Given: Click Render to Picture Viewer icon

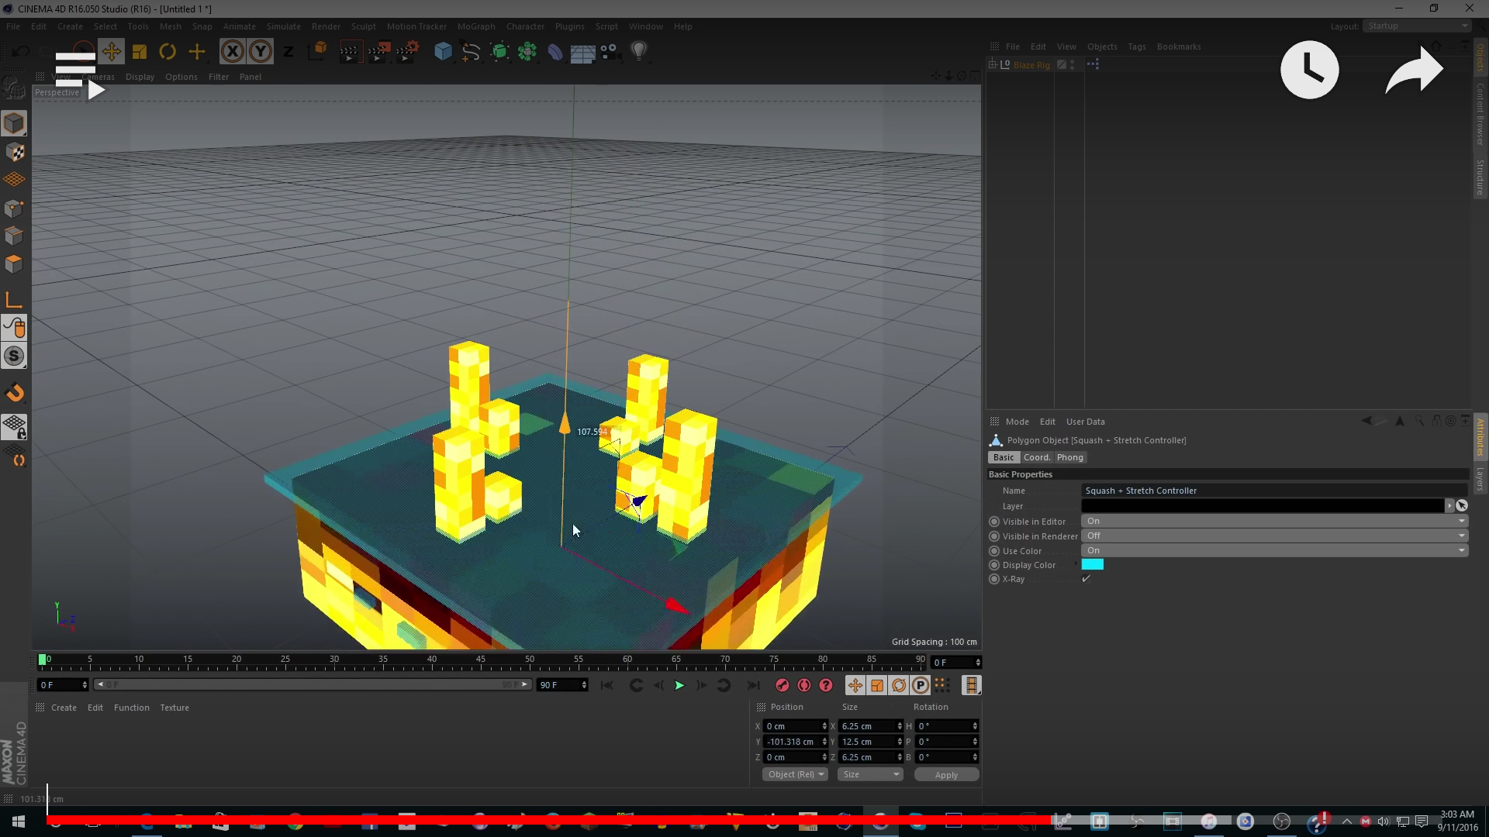Looking at the screenshot, I should click(x=379, y=52).
